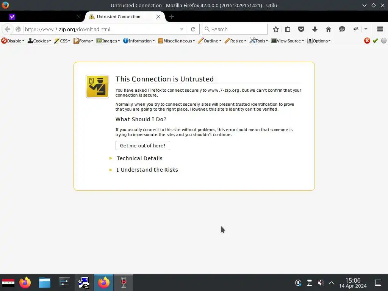The image size is (388, 291).
Task: Open the keyboard layout flag icon
Action: coord(8,283)
